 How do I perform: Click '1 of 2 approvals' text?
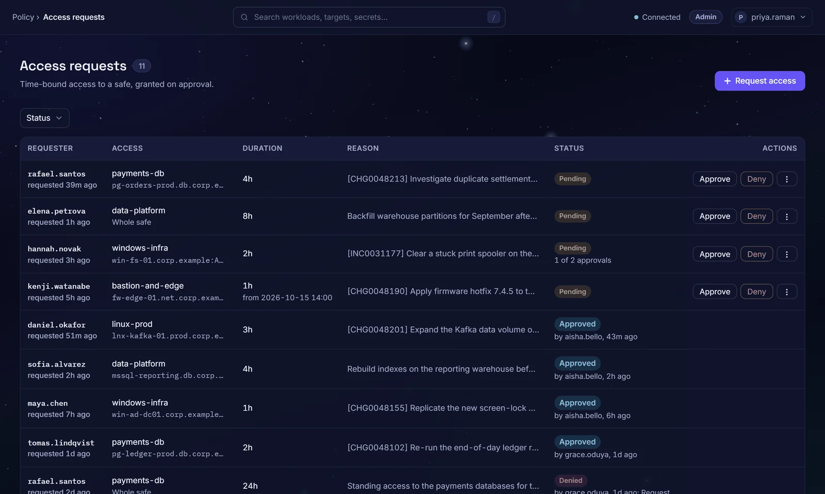pos(583,260)
